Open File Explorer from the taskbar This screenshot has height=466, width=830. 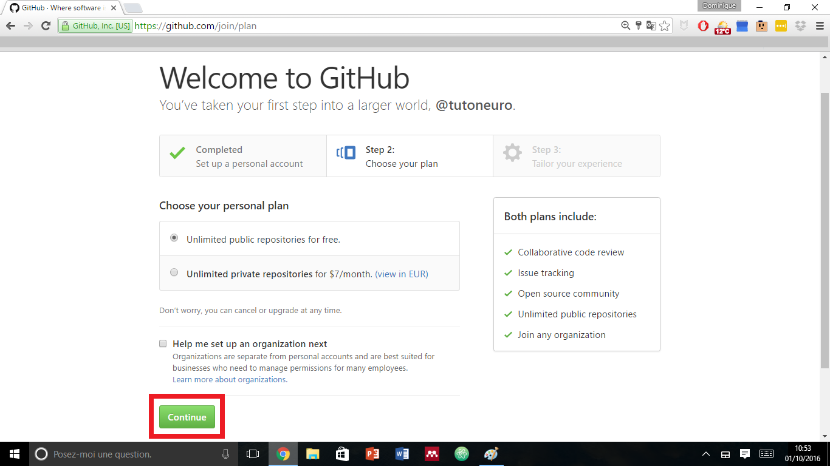tap(312, 454)
